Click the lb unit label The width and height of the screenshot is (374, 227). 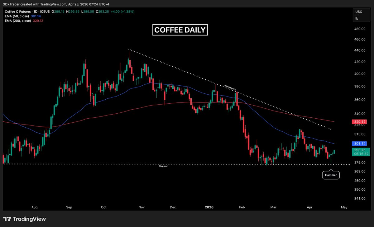[356, 18]
